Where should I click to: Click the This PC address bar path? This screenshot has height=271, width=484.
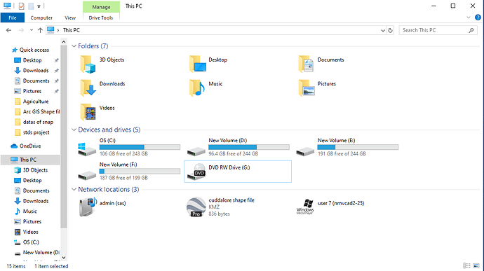(72, 30)
